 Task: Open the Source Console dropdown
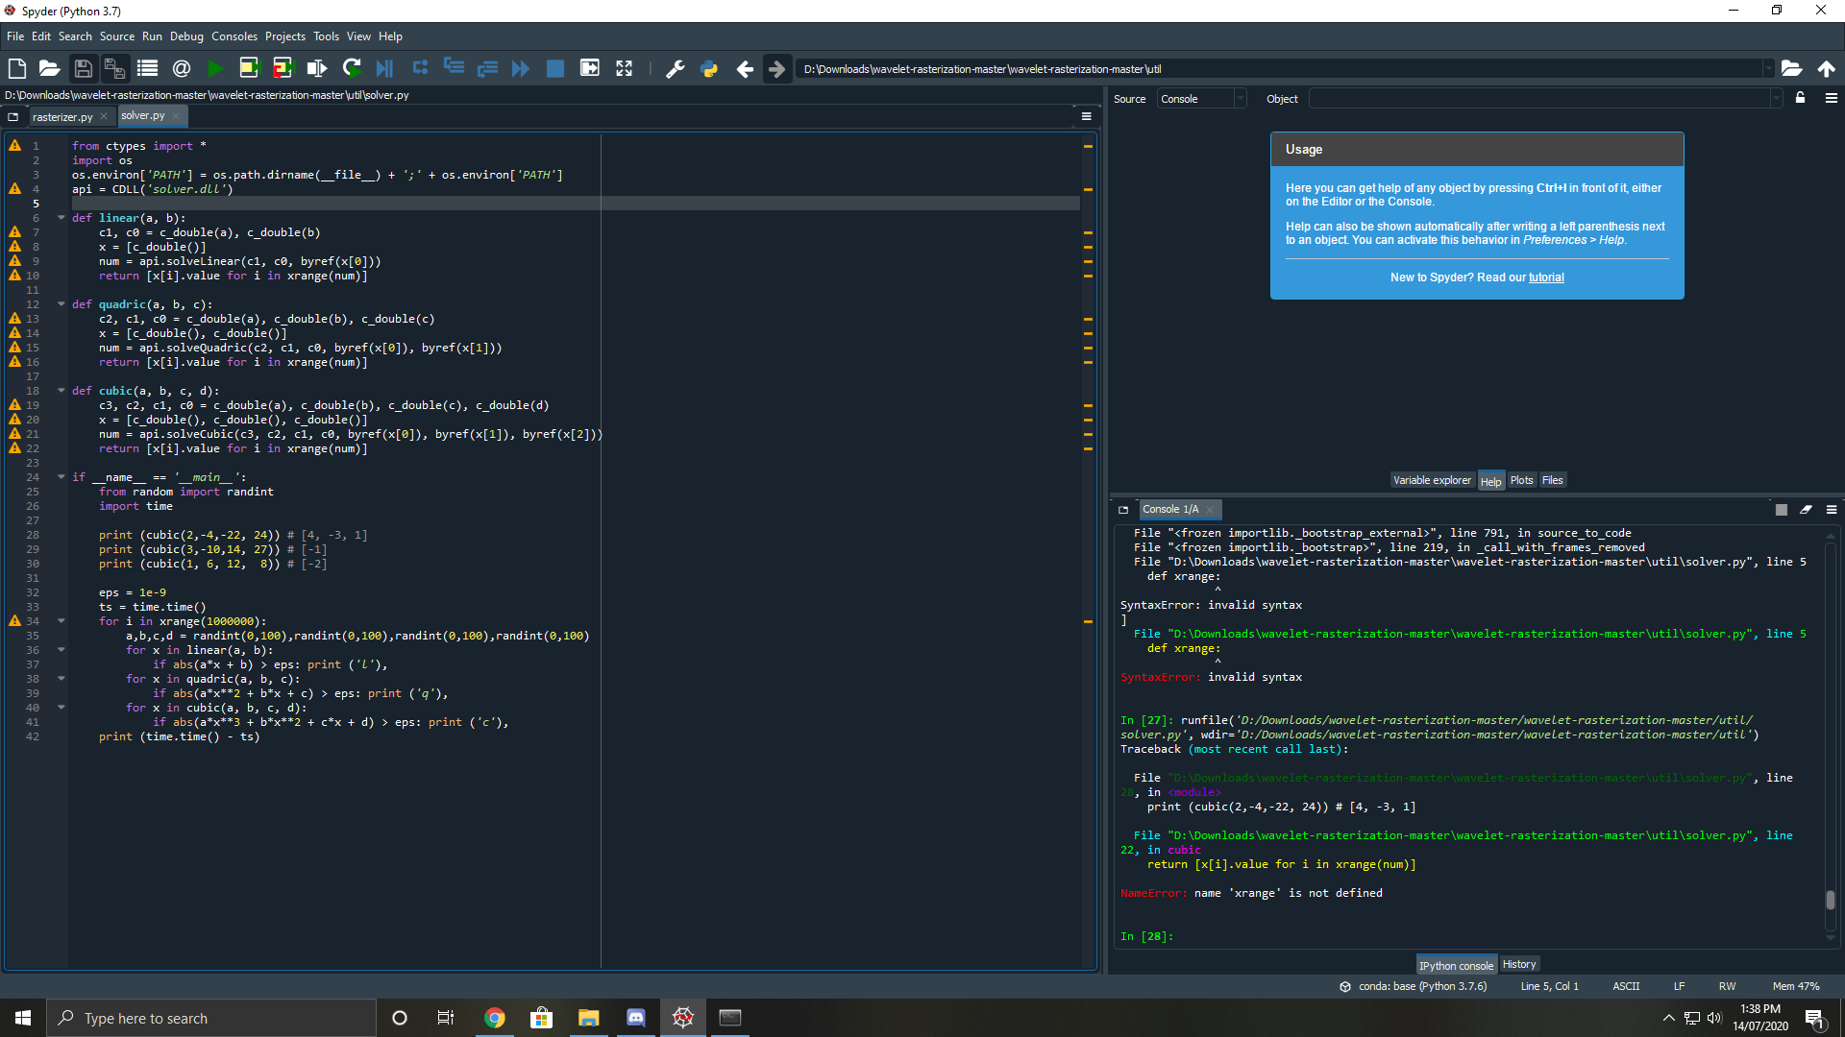click(1201, 99)
